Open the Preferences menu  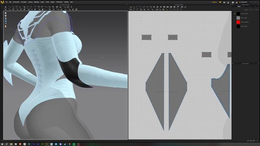59,2
